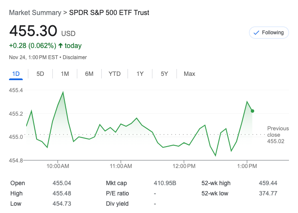Image resolution: width=298 pixels, height=213 pixels.
Task: Click the Div yield label
Action: pyautogui.click(x=117, y=204)
